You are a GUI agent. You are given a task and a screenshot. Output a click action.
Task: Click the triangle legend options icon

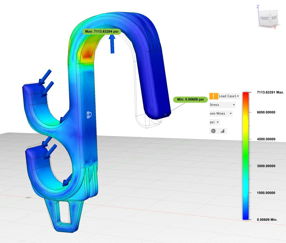click(x=222, y=131)
